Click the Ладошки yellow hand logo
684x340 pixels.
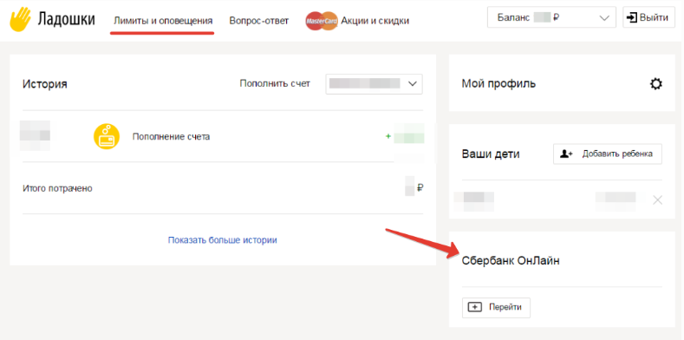coord(21,20)
